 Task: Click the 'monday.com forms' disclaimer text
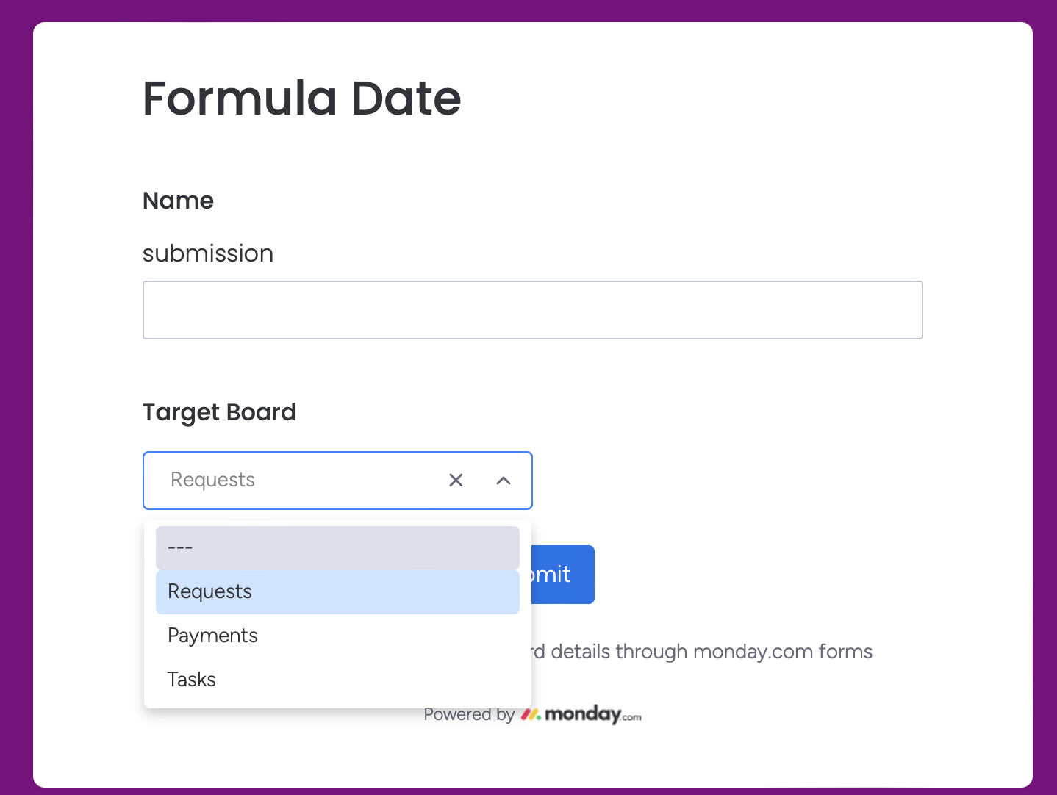point(782,652)
